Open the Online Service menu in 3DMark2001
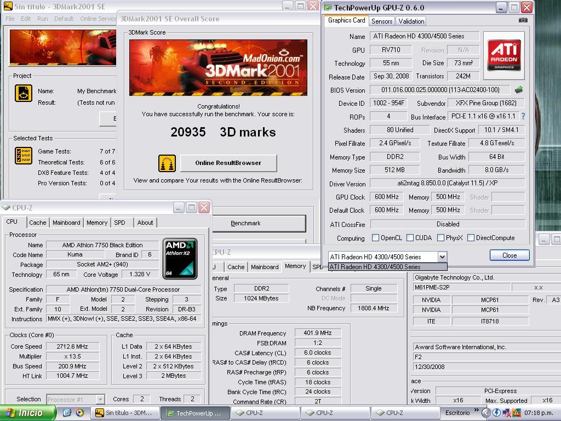561x421 pixels. [98, 19]
